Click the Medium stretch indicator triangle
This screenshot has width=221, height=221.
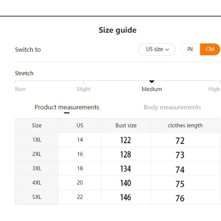click(x=152, y=82)
